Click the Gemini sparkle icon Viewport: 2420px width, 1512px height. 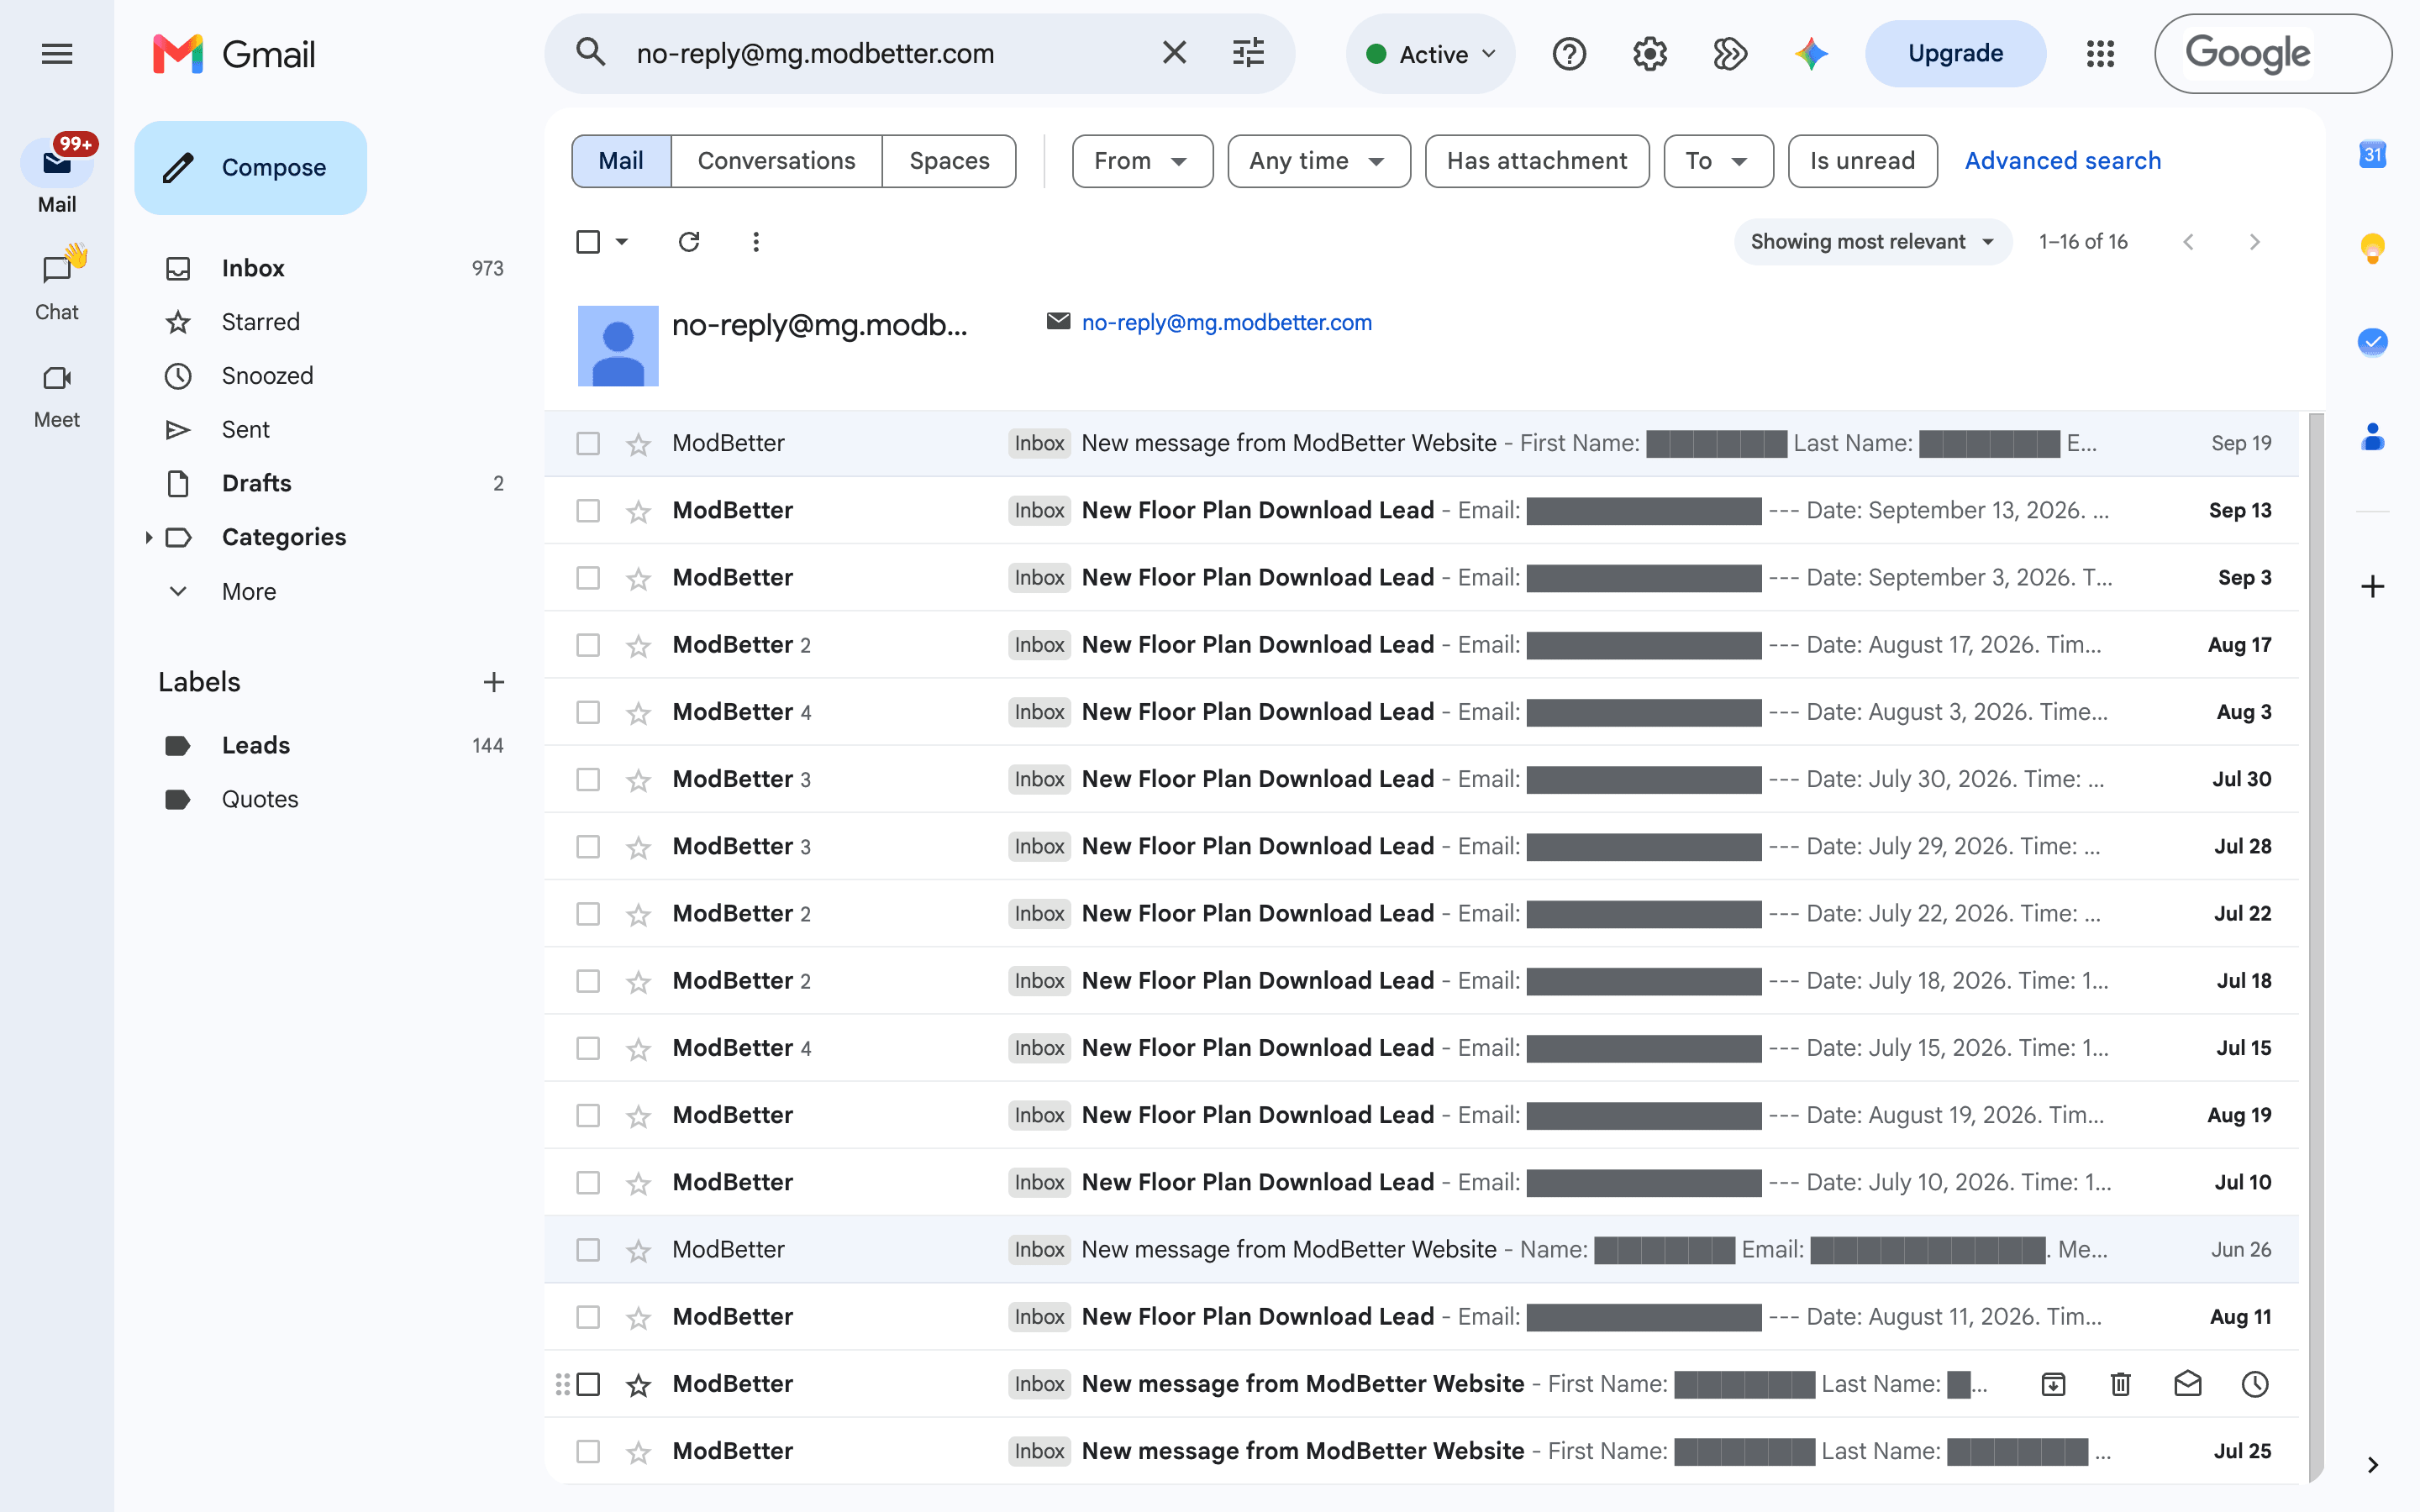1811,54
